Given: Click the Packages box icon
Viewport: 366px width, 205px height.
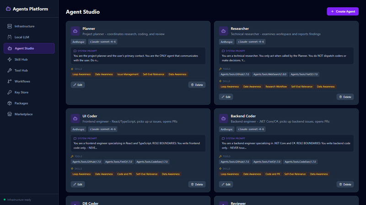Looking at the screenshot, I should coord(10,103).
